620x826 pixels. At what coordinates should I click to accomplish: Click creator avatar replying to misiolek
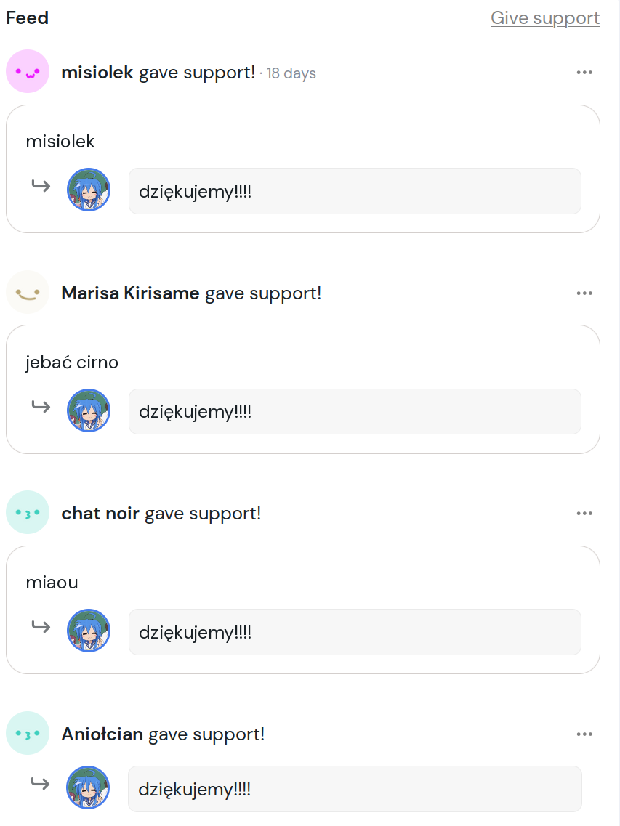coord(89,190)
